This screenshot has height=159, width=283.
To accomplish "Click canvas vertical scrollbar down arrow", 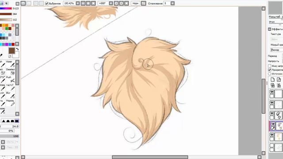I will pyautogui.click(x=264, y=153).
